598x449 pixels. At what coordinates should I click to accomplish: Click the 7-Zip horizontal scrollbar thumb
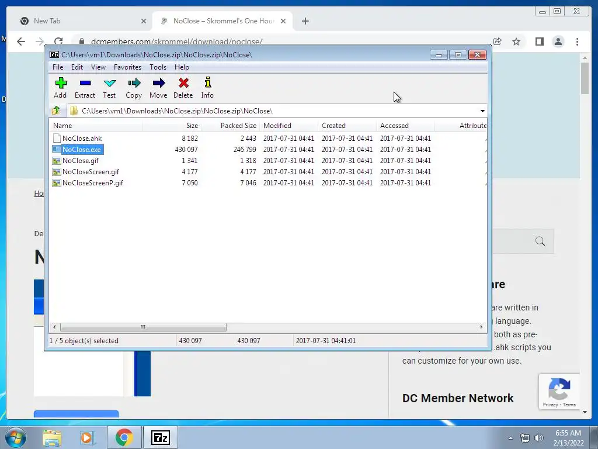[x=143, y=327]
